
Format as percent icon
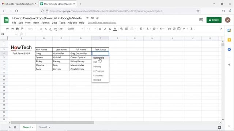tap(46, 29)
